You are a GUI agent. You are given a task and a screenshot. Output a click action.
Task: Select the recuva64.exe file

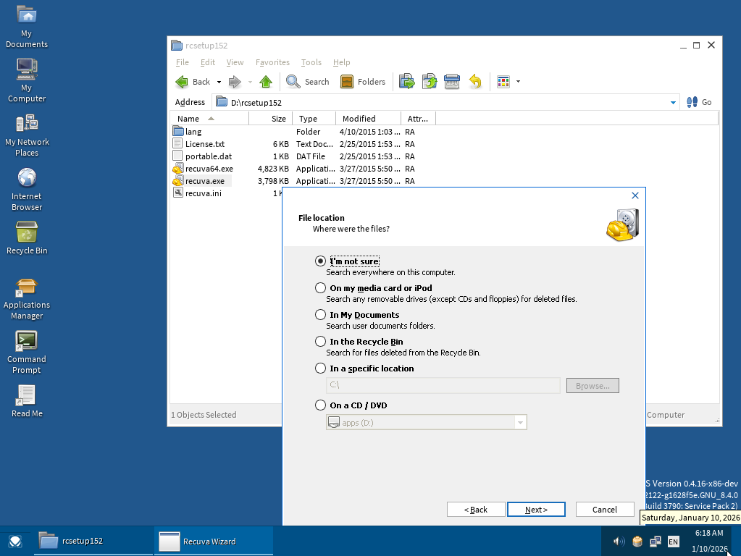209,169
